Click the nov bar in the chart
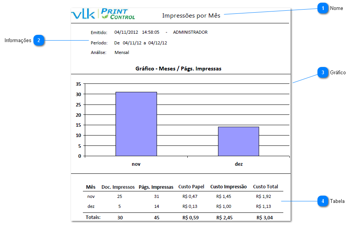Viewport: 352px width, 227px height. coord(136,124)
